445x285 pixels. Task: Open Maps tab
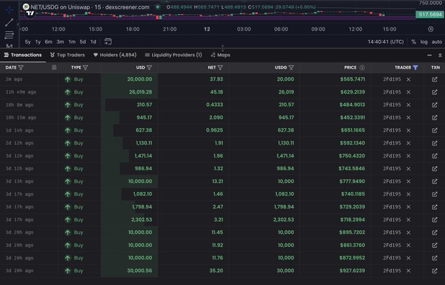(221, 55)
